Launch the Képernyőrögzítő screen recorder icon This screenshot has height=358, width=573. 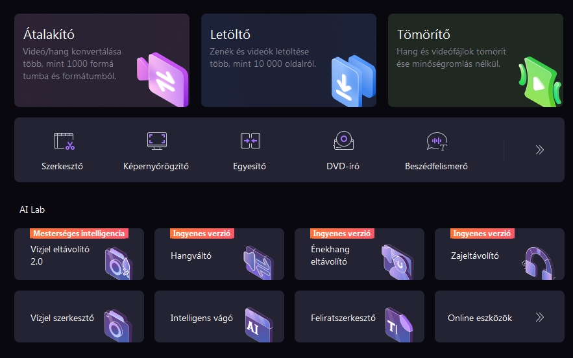pyautogui.click(x=156, y=141)
